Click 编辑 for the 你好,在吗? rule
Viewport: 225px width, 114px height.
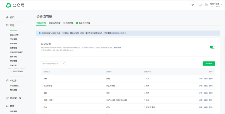click(206, 100)
